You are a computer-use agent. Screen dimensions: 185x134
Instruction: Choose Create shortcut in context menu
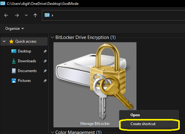149,124
